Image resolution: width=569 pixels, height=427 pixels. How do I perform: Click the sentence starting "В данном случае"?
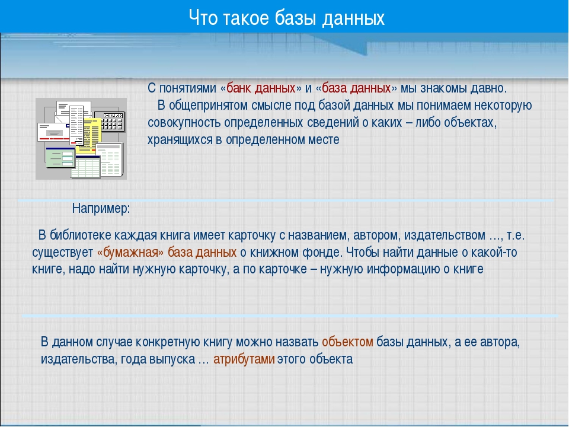280,350
